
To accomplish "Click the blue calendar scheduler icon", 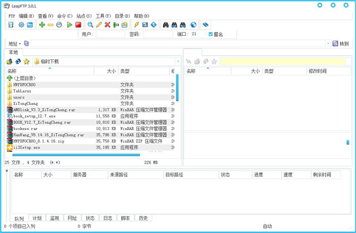I will pos(30,25).
